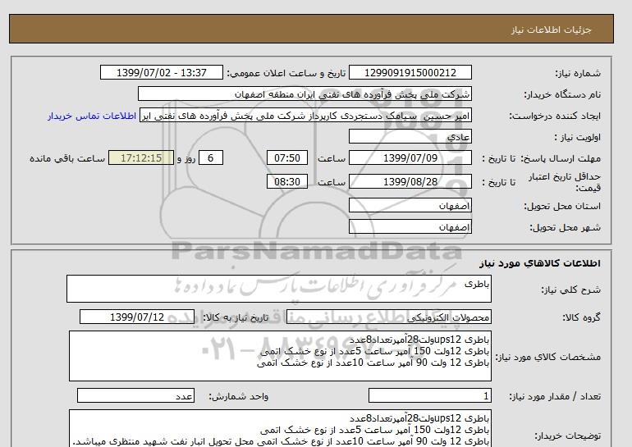Click the label واحد شمارش
Viewport: 632px width, 447px height.
click(x=239, y=397)
